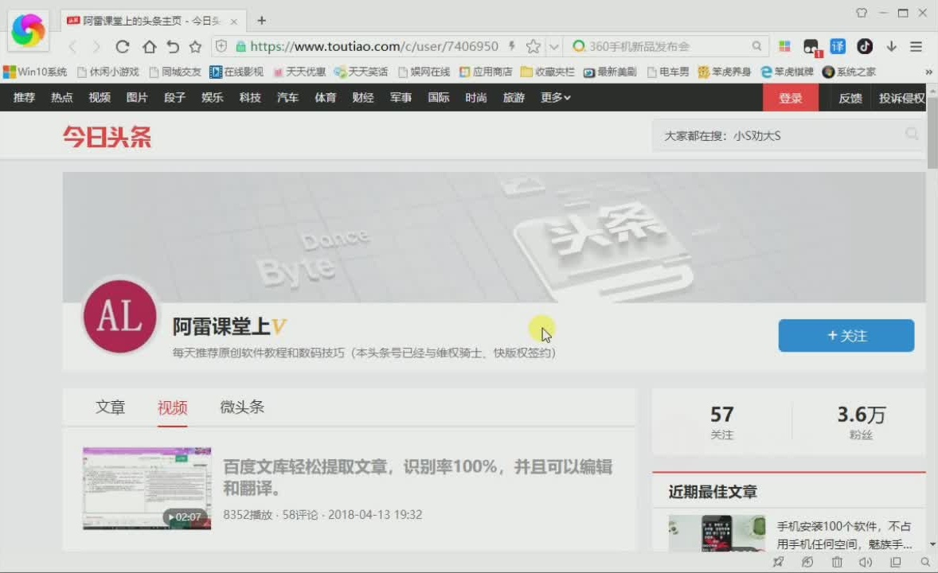Click the favorites star beside the home icon
Viewport: 938px width, 573px height.
pyautogui.click(x=196, y=47)
